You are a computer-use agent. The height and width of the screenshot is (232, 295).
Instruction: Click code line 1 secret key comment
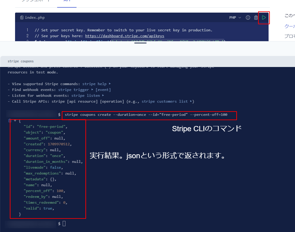(x=124, y=30)
